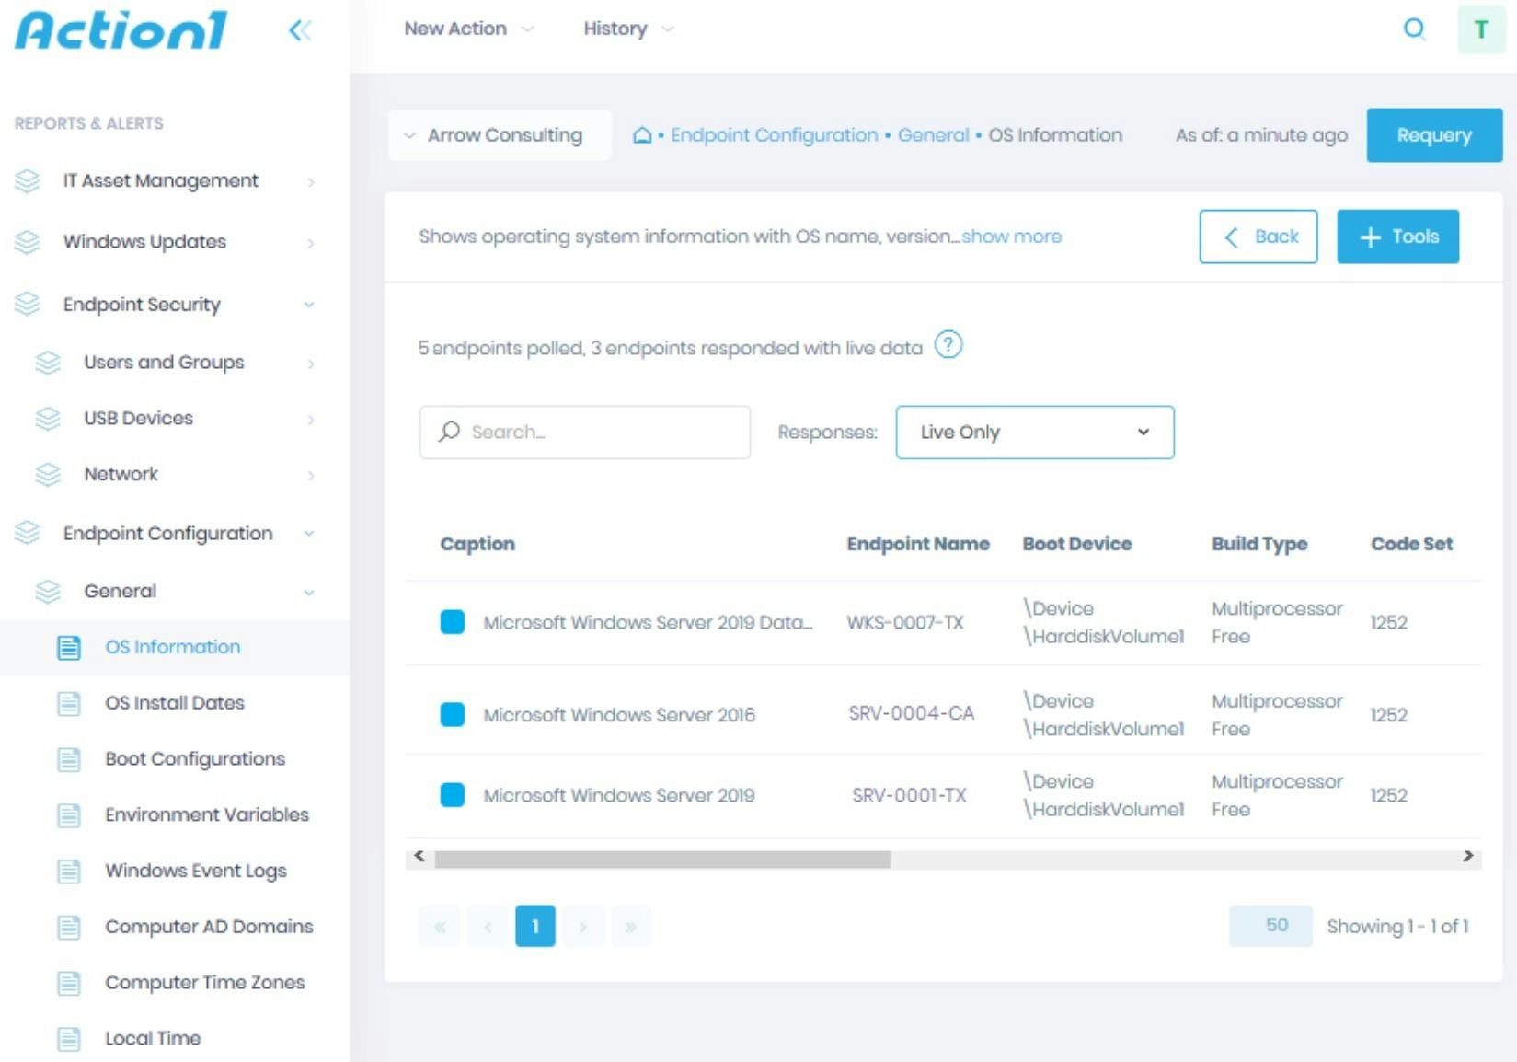Click the scrollbar left arrow
This screenshot has height=1062, width=1517.
click(419, 857)
